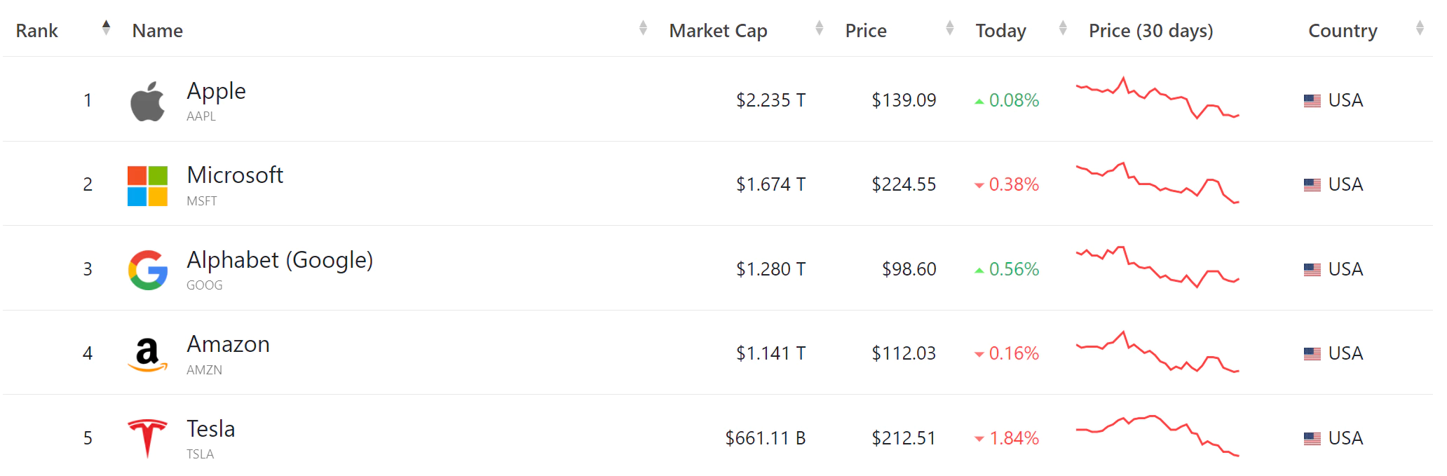Sort by Price column arrows
Viewport: 1447px width, 476px height.
tap(949, 28)
